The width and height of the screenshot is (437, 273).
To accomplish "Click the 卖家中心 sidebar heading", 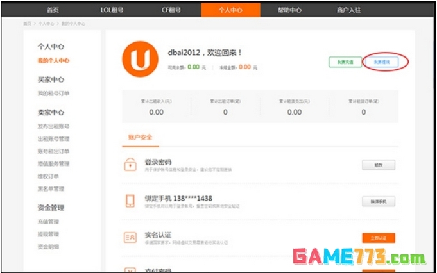I will (51, 112).
